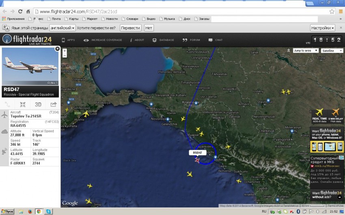
Task: Close the RSD47 flight info panel
Action: (57, 49)
